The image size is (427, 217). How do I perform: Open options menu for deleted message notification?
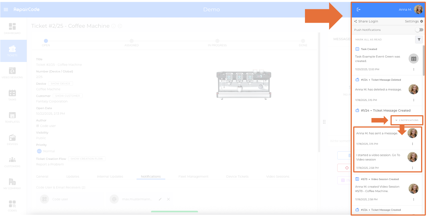pos(414,100)
